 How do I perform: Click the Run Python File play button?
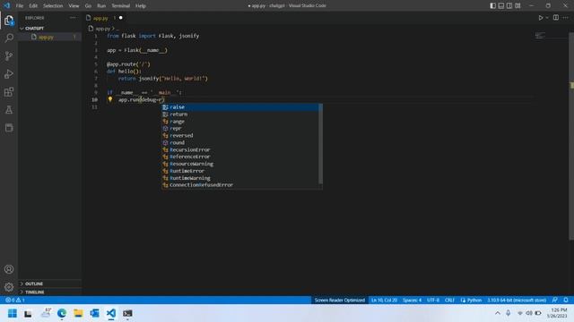coord(540,18)
